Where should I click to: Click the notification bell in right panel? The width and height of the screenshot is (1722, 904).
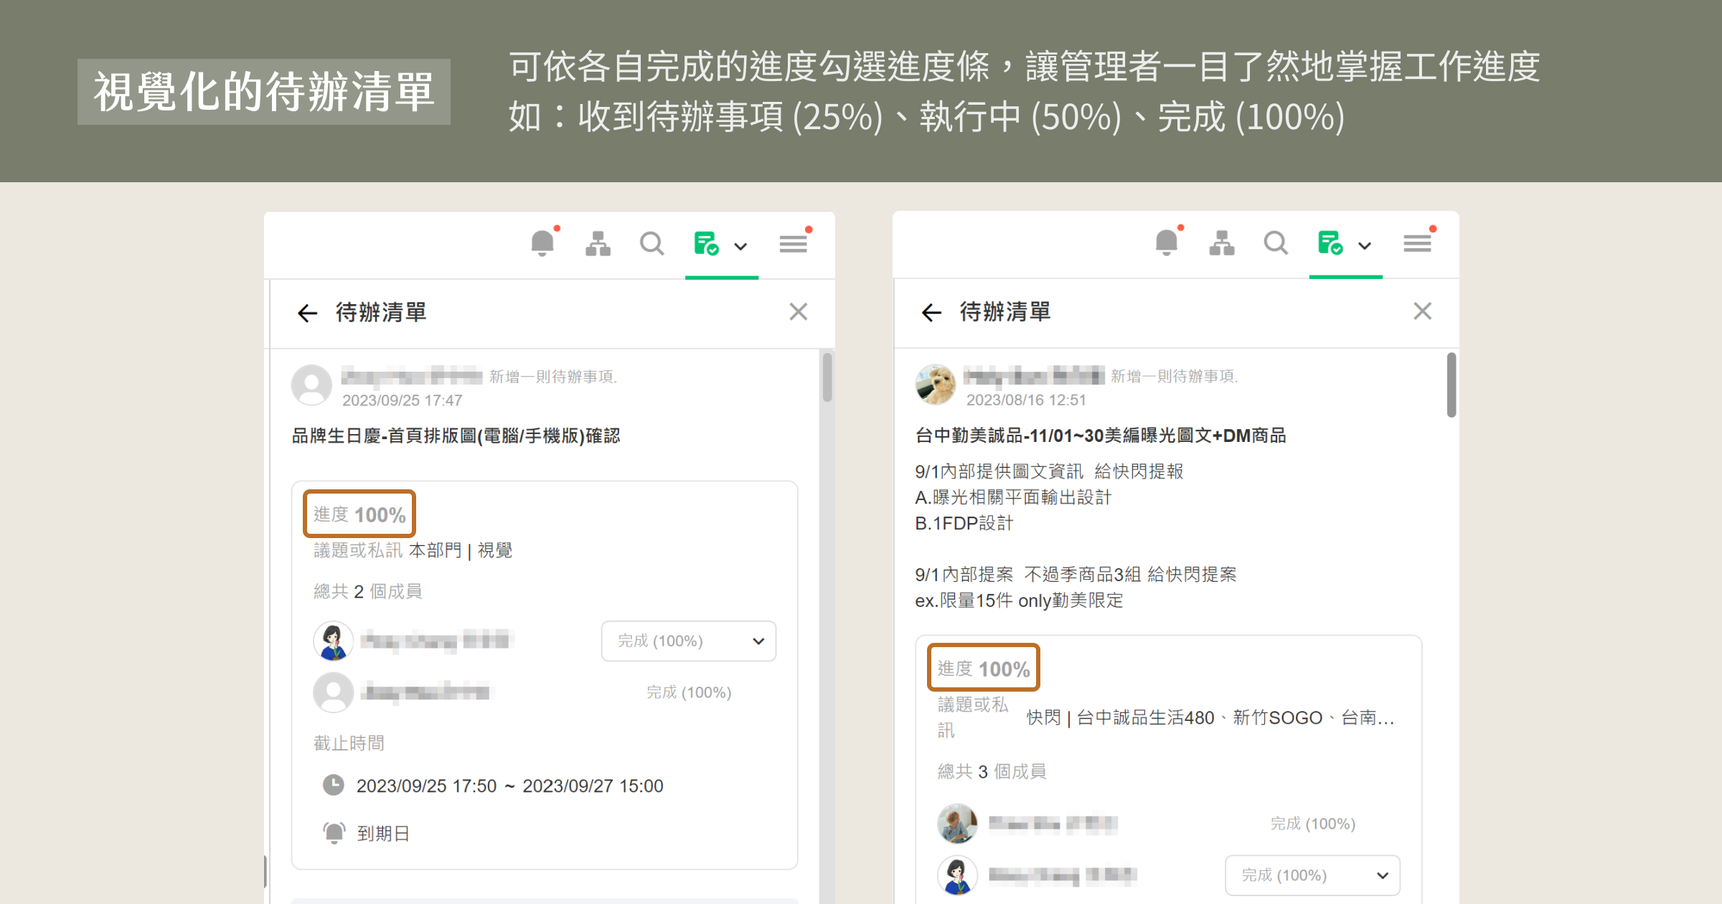(1167, 243)
